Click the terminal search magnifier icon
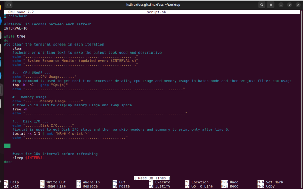Image resolution: width=303 pixels, height=189 pixels. 262,5
